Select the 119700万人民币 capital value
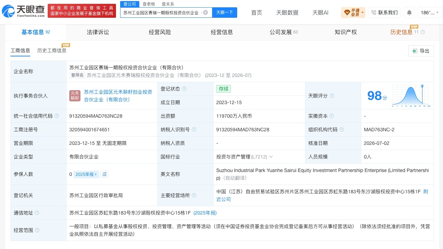 [234, 116]
